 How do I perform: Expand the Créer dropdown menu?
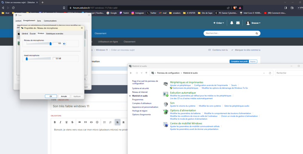point(218,23)
